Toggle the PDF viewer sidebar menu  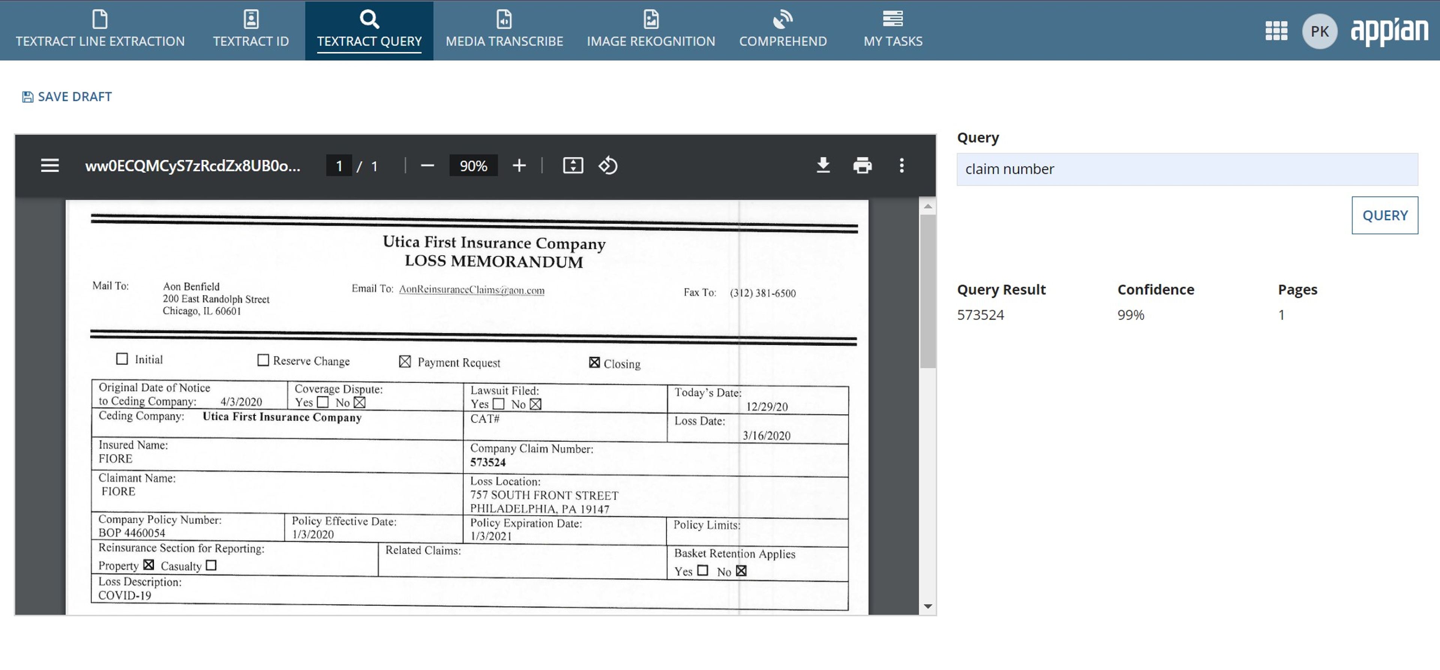50,165
